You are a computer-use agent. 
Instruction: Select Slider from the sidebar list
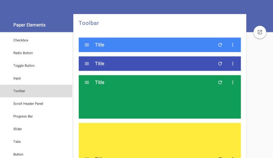click(x=36, y=129)
